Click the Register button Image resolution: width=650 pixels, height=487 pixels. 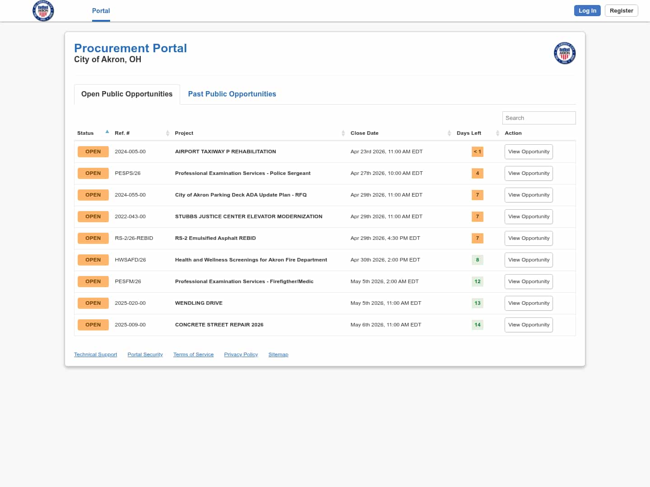(x=621, y=11)
